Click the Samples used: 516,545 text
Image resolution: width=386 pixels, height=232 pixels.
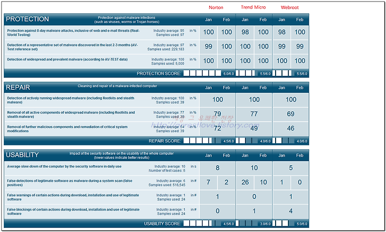click(167, 185)
